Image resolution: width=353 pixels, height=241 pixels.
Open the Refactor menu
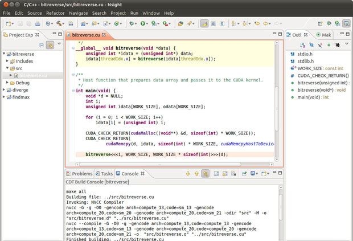[55, 13]
